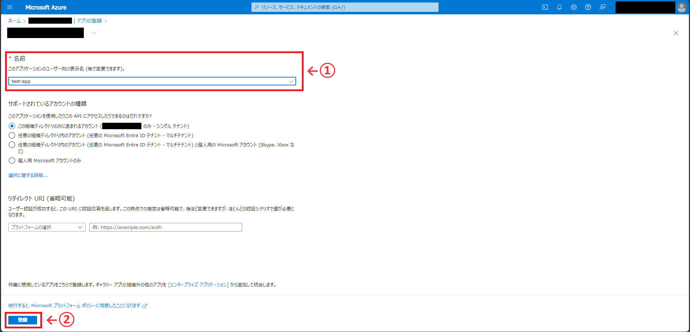
Task: Click the redirect URI example input field
Action: point(165,227)
